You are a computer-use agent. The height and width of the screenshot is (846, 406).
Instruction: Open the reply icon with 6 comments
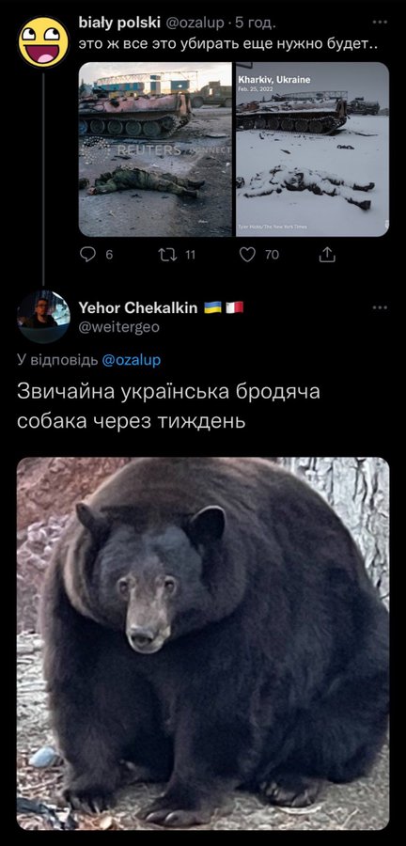(x=87, y=255)
